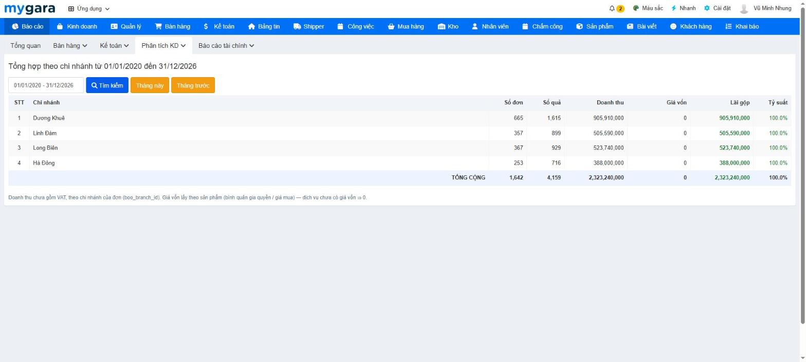Select the Dương Khuê branch row
The image size is (806, 362).
(x=399, y=118)
